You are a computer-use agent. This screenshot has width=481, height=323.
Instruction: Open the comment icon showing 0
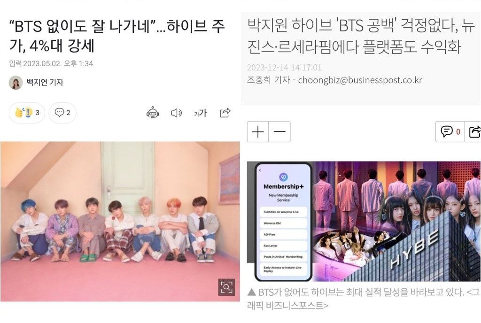450,131
